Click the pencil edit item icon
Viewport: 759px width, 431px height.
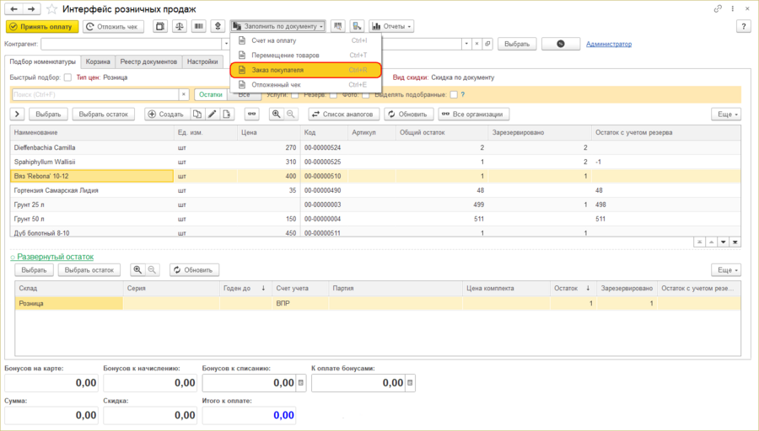[x=212, y=114]
